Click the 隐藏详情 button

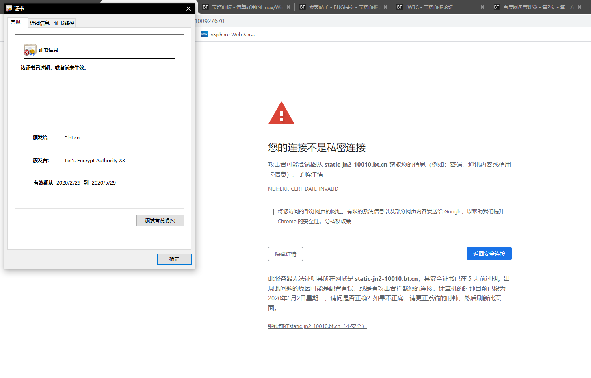[x=286, y=254]
